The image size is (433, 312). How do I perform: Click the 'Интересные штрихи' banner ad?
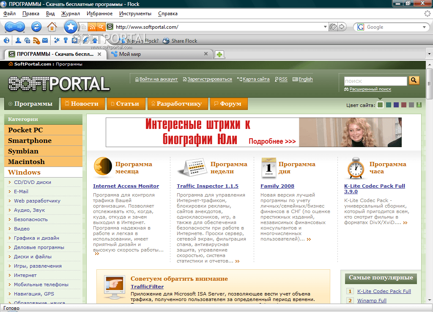[x=254, y=132]
